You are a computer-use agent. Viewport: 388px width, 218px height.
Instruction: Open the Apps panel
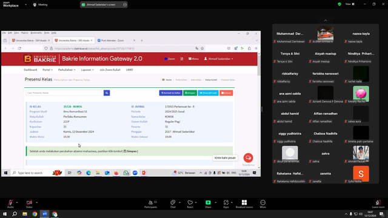click(x=226, y=204)
